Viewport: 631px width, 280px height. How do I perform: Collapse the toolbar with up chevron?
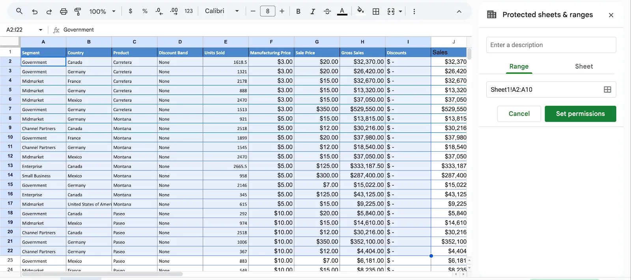point(459,11)
